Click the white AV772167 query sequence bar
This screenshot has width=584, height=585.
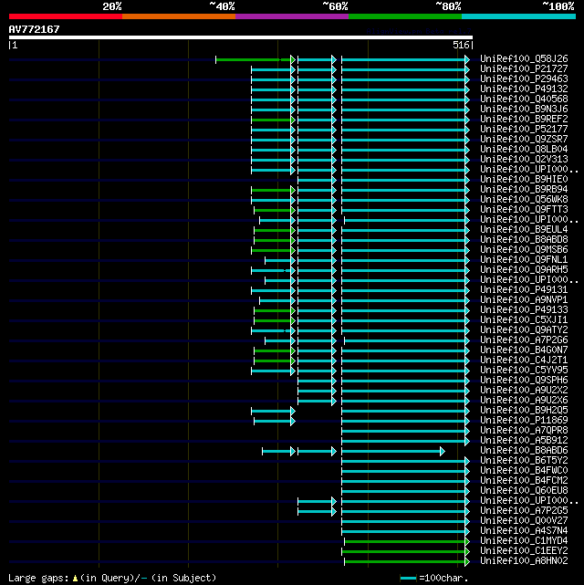[x=241, y=37]
